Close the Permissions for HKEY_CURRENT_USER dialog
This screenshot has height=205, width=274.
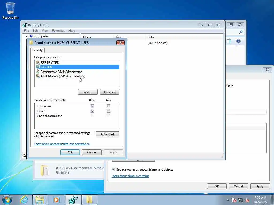click(120, 42)
